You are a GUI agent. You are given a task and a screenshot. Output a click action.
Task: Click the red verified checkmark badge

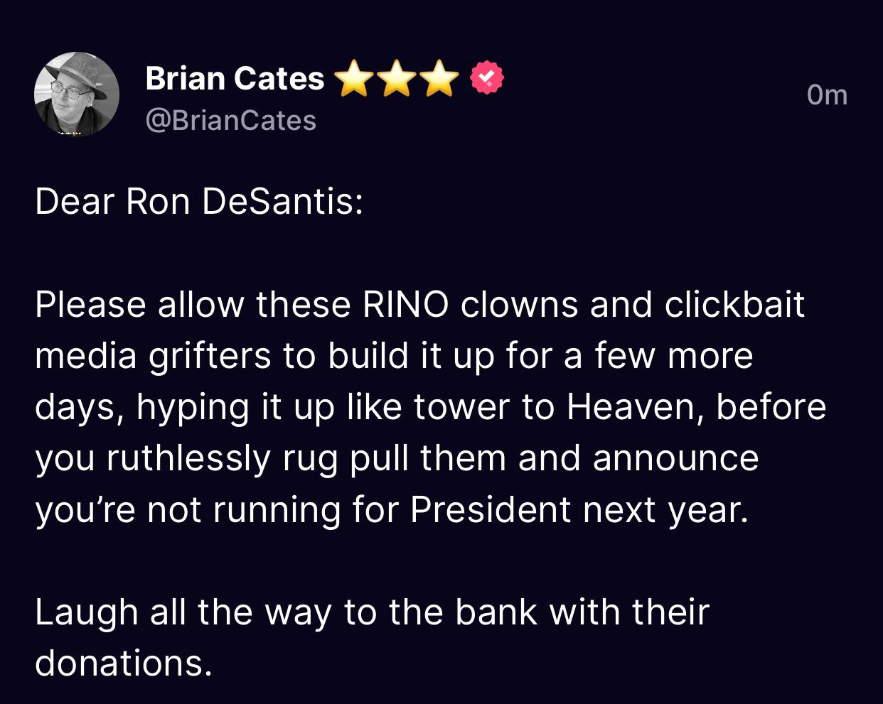coord(487,78)
